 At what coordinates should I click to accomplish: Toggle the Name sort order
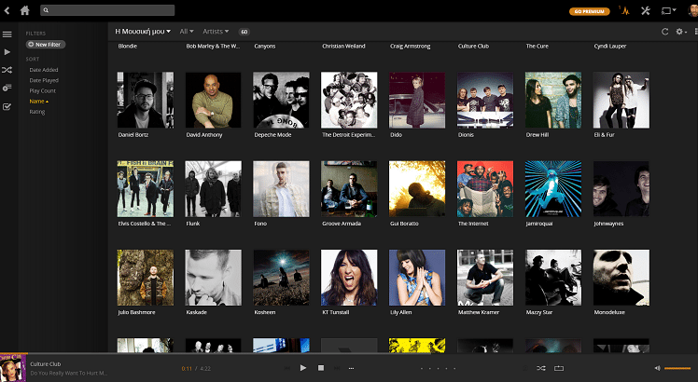pyautogui.click(x=39, y=102)
